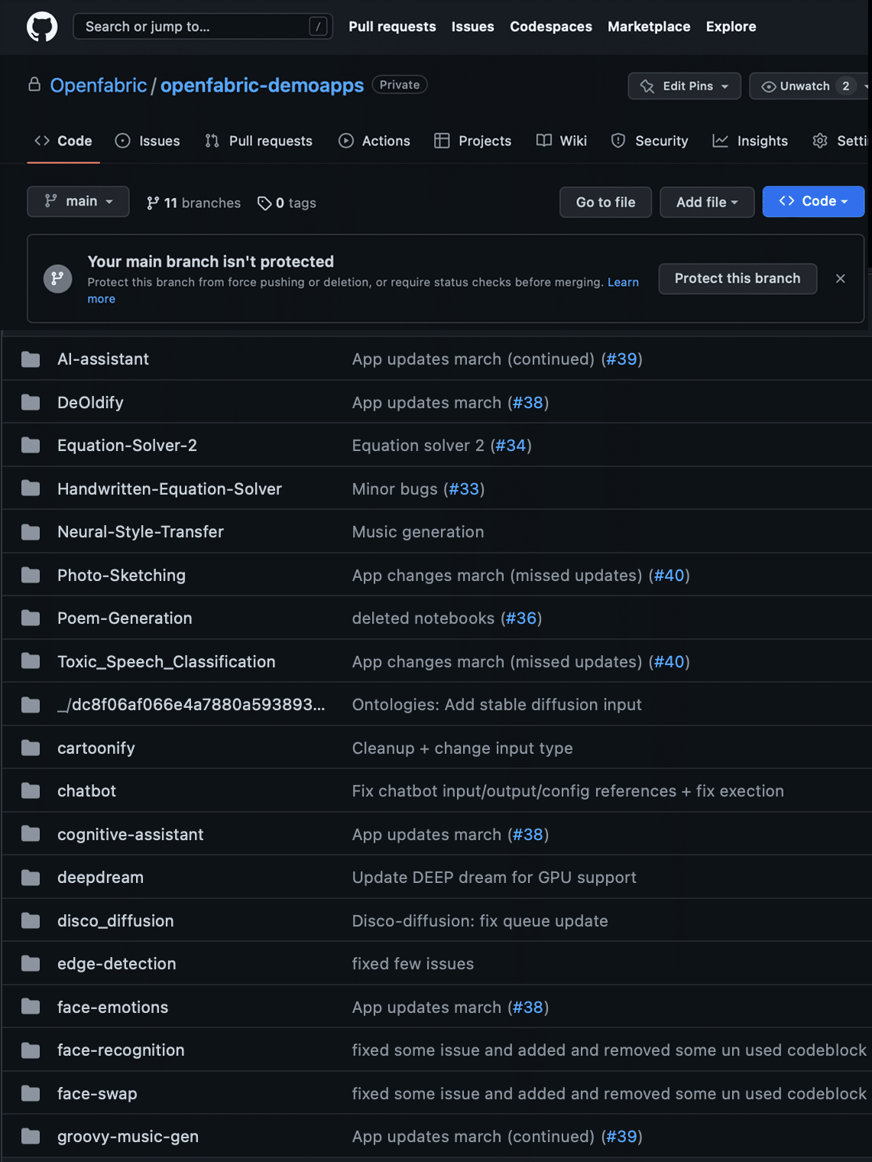Follow the Learn more link
The height and width of the screenshot is (1162, 872).
tap(623, 282)
